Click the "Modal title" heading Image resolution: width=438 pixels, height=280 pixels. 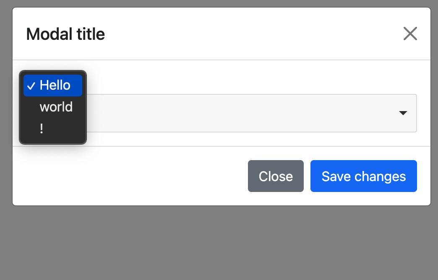[x=65, y=34]
